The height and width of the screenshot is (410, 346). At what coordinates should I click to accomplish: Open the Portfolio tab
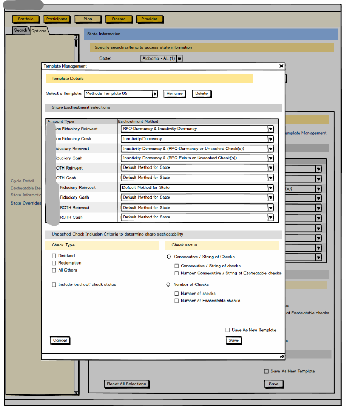point(26,19)
